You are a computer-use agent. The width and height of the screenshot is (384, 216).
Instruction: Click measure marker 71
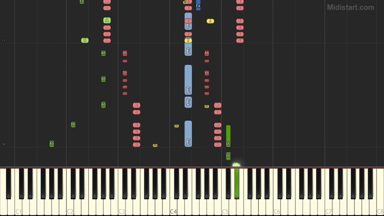click(x=3, y=40)
